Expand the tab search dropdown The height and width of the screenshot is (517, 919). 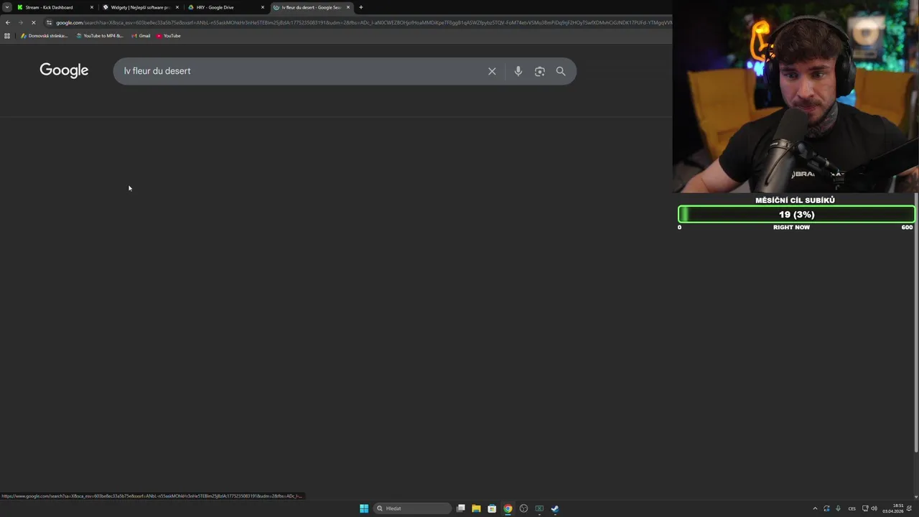point(6,7)
